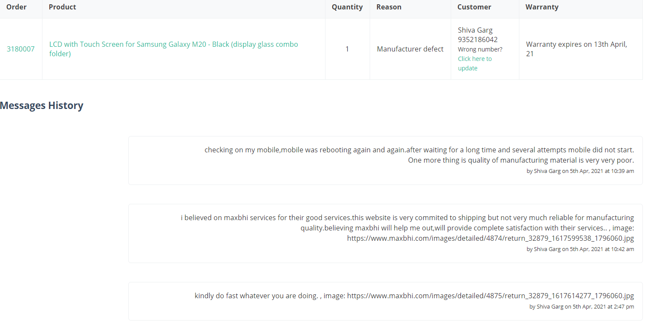Click the 2:47 pm message timestamp
This screenshot has width=651, height=330.
pos(582,306)
